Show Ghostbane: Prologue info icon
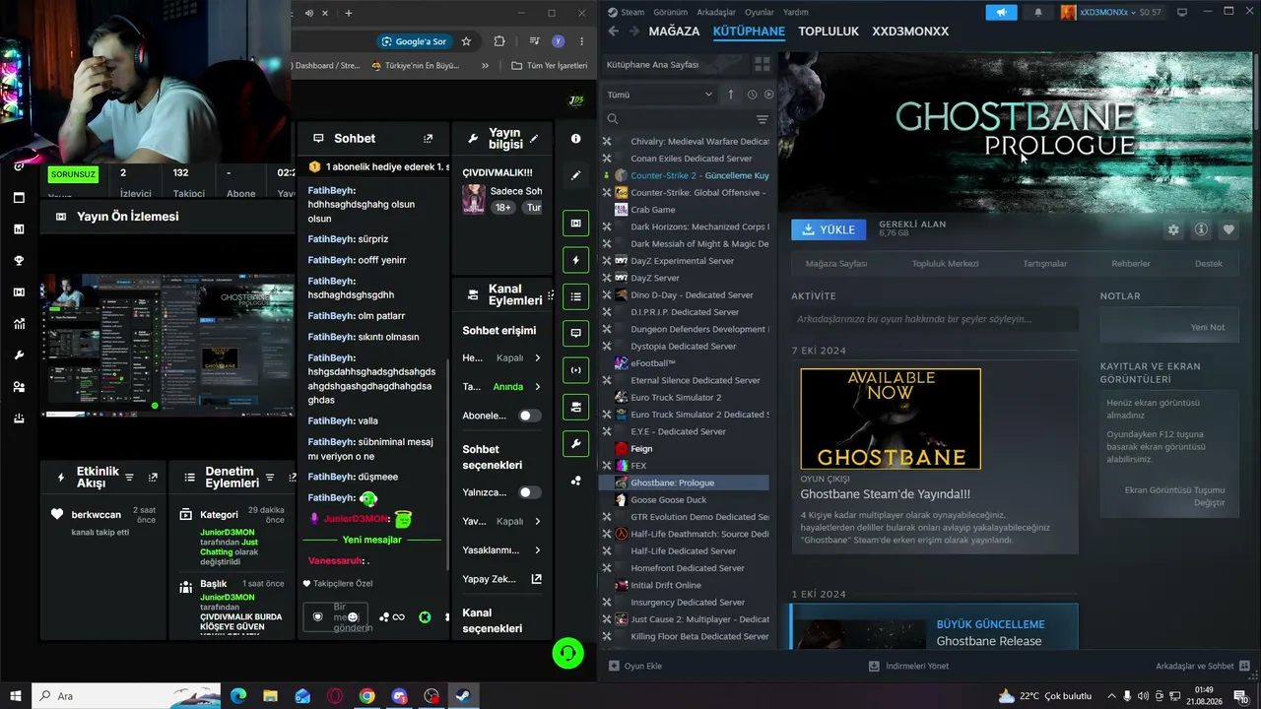 pos(1201,229)
